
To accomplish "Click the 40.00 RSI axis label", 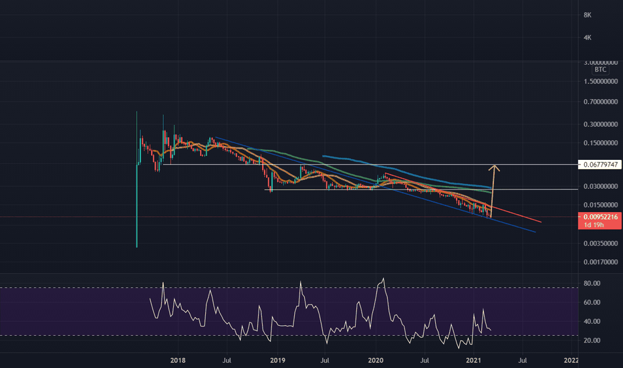I will click(592, 321).
